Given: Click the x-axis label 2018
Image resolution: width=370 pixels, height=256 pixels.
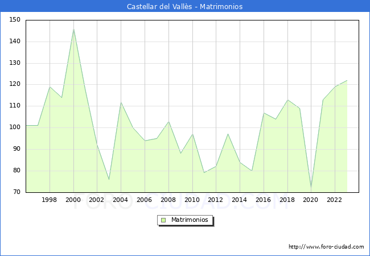Looking at the screenshot, I should pos(287,200).
